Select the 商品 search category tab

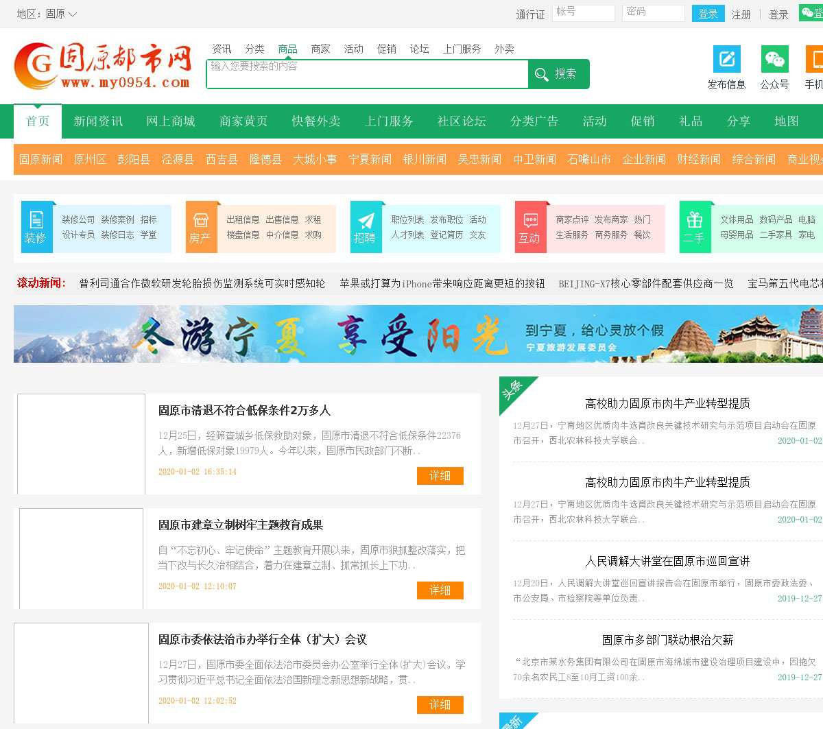287,49
